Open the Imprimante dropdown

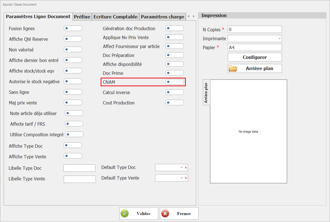(279, 39)
